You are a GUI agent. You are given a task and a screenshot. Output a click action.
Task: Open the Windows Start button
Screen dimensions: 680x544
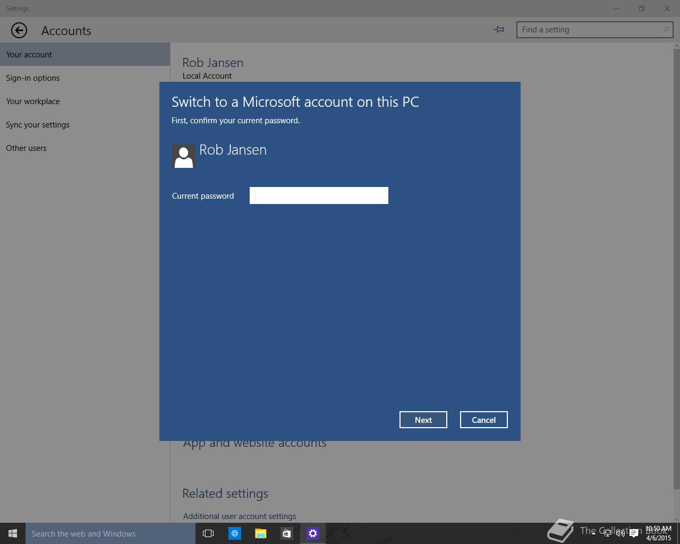point(13,533)
